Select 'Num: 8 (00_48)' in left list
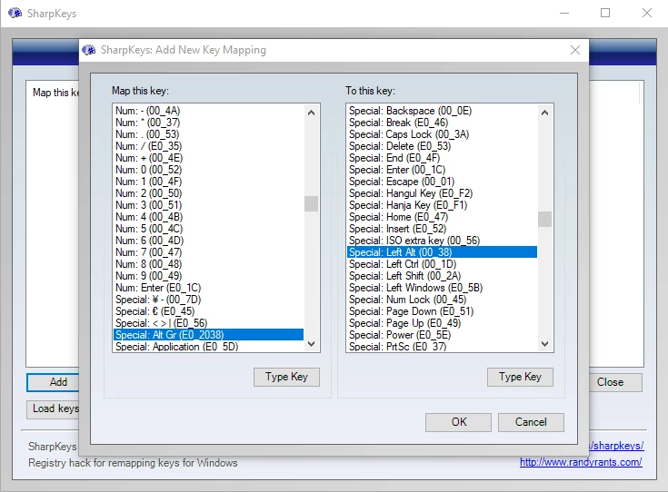The image size is (668, 492). coord(209,264)
